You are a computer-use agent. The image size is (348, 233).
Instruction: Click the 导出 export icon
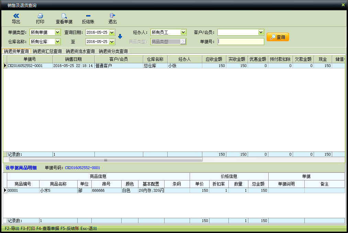[16, 16]
